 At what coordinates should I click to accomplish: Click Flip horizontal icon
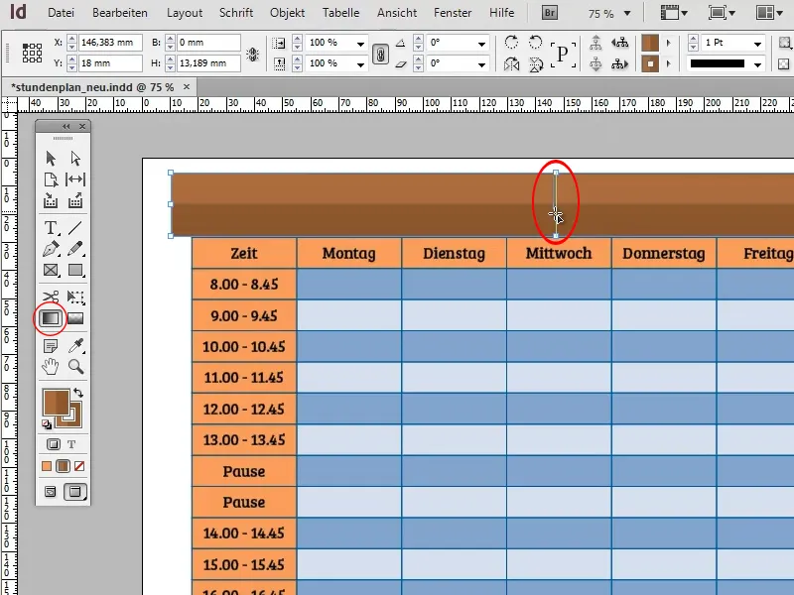(x=511, y=63)
